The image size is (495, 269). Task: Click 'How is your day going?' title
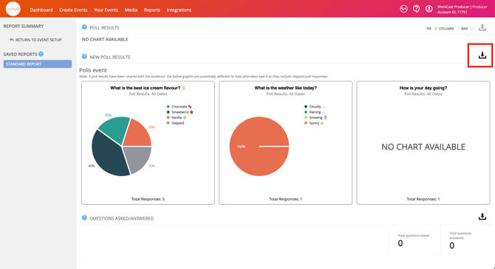coord(423,88)
